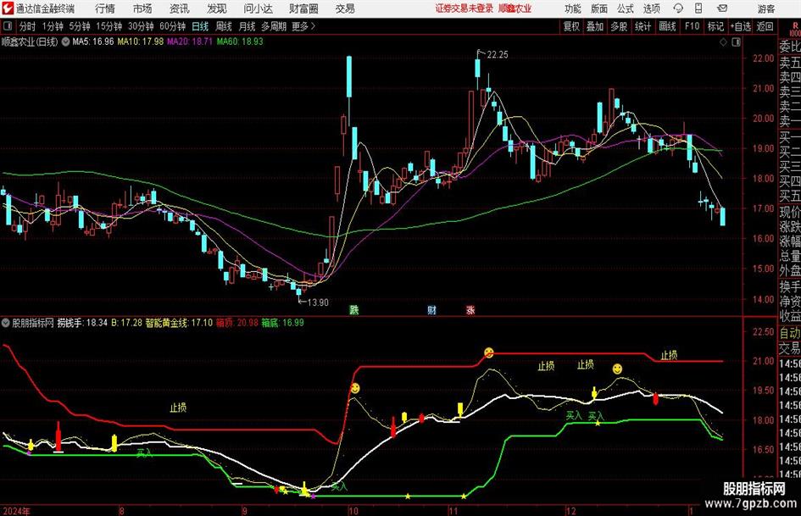
Task: Click the red 顺鑫农业 stock name in title bar
Action: [x=515, y=8]
